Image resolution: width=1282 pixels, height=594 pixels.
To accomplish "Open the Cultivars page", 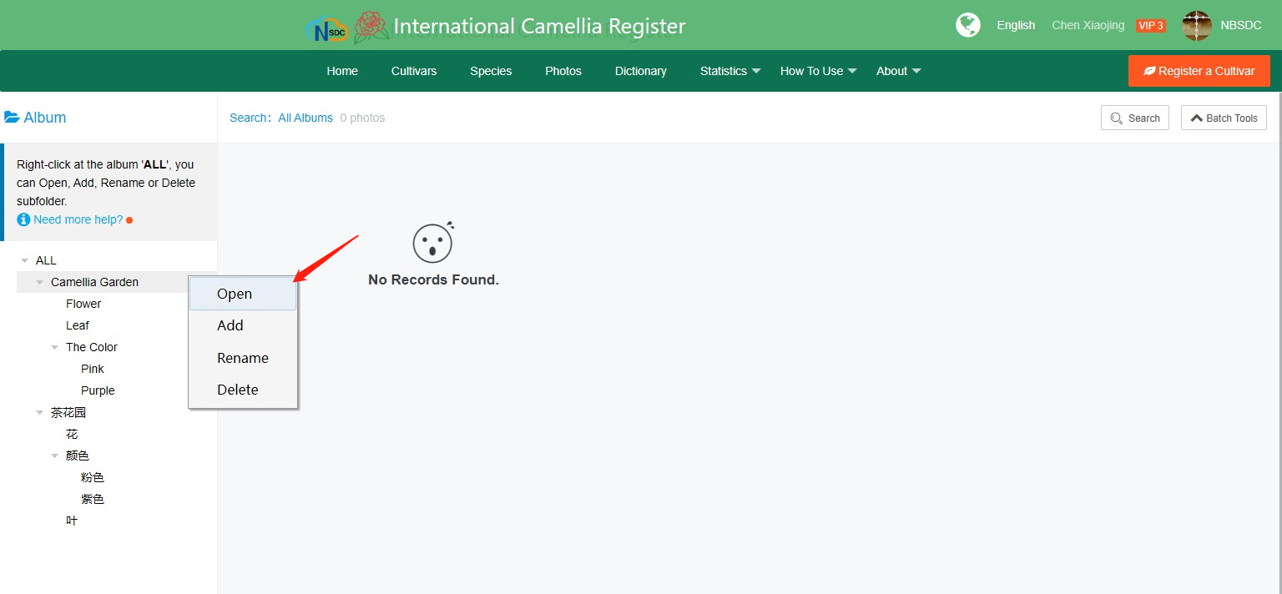I will (414, 71).
